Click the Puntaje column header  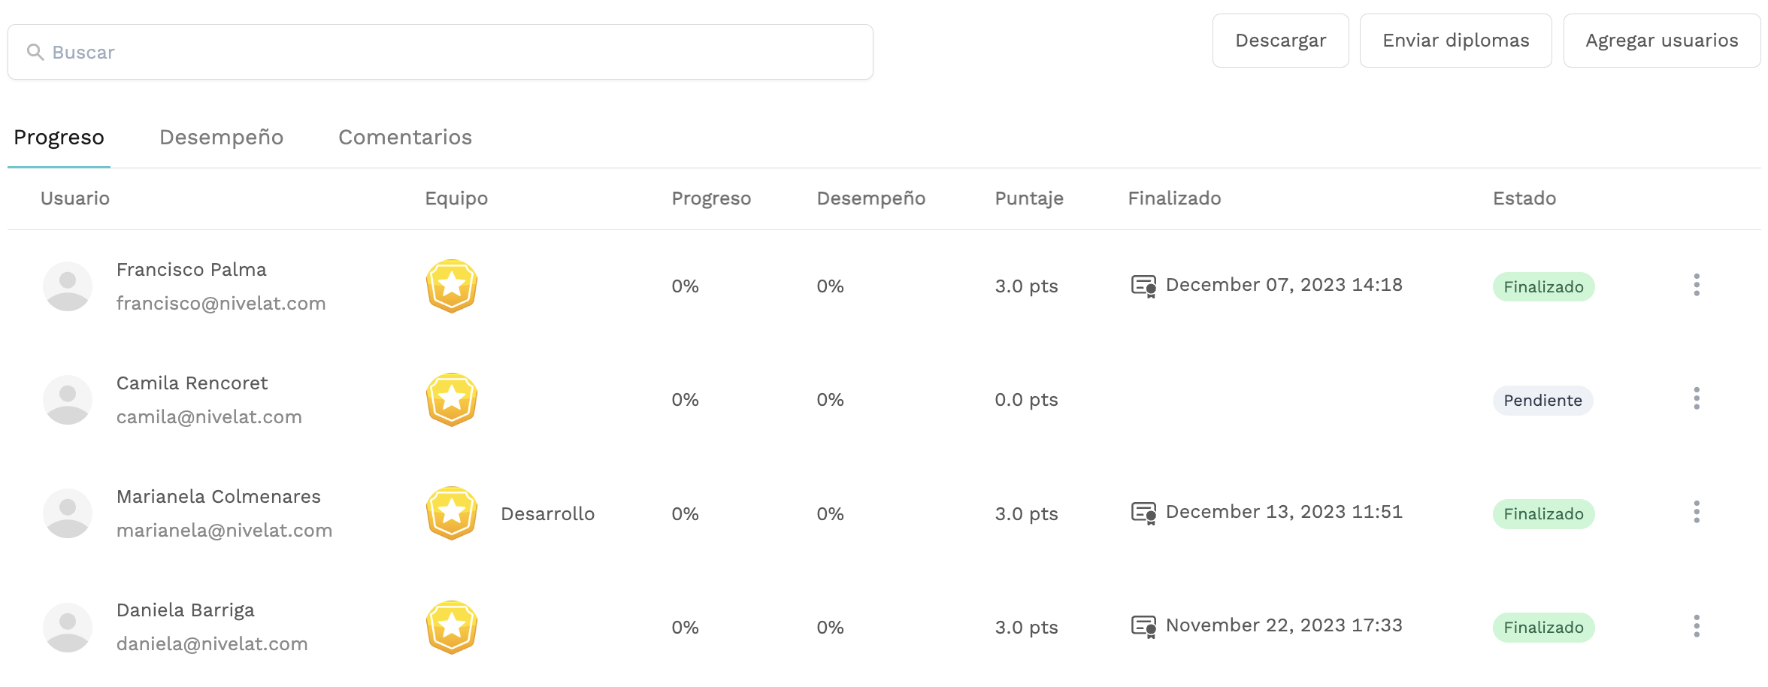(1029, 198)
